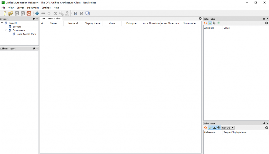269x154 pixels.
Task: Click the plus circle in References panel
Action: 267,128
